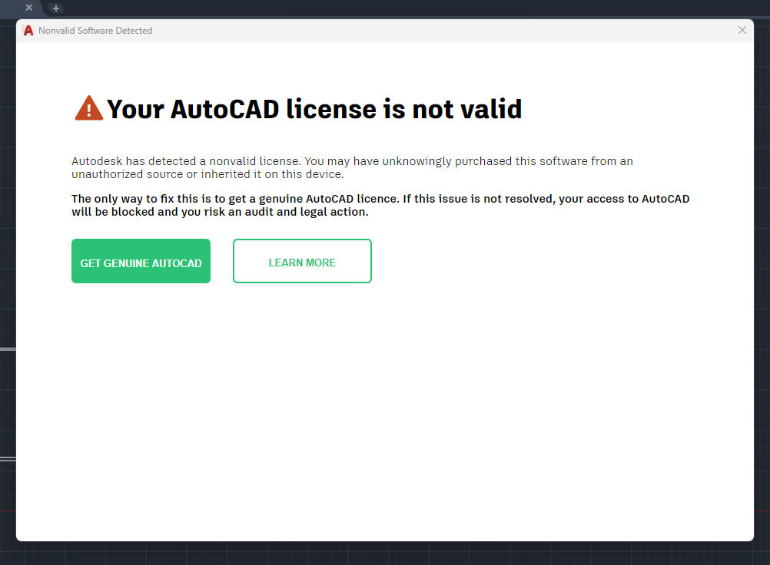Click the 'Nonvalid Software Detected' title text

click(95, 31)
